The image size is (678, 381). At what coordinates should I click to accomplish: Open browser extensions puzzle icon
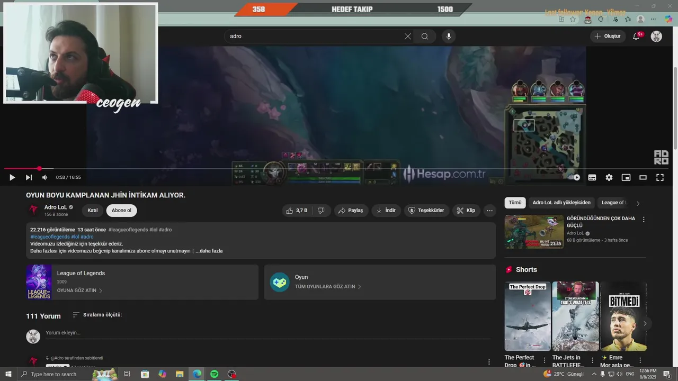[601, 19]
